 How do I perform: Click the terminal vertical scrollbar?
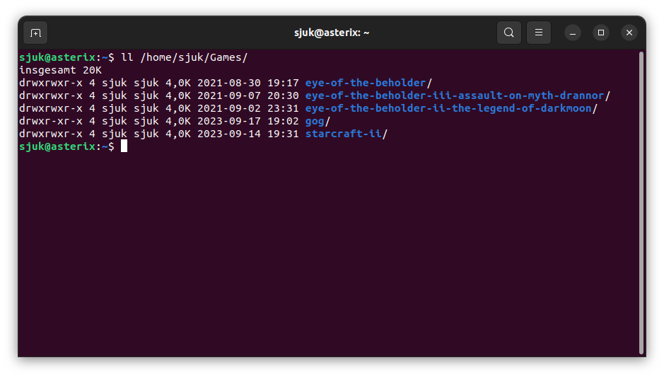(641, 202)
